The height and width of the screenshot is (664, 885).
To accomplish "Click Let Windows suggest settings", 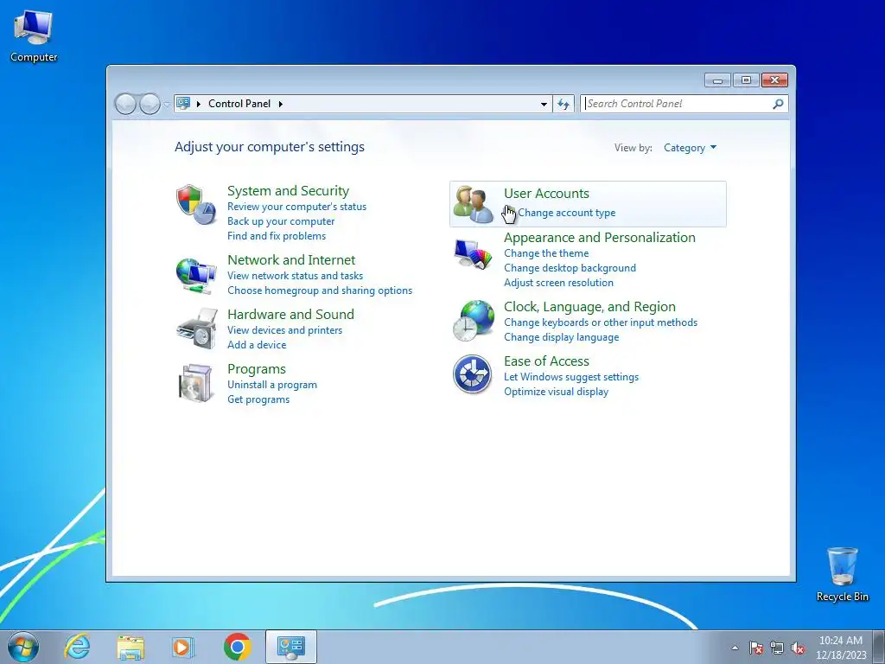I will pyautogui.click(x=571, y=377).
